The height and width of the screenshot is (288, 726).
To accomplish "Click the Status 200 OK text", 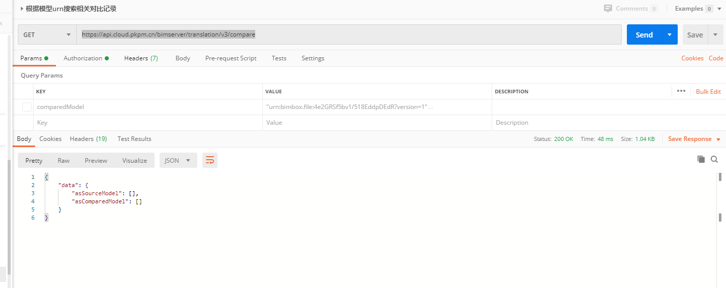I will coord(553,139).
